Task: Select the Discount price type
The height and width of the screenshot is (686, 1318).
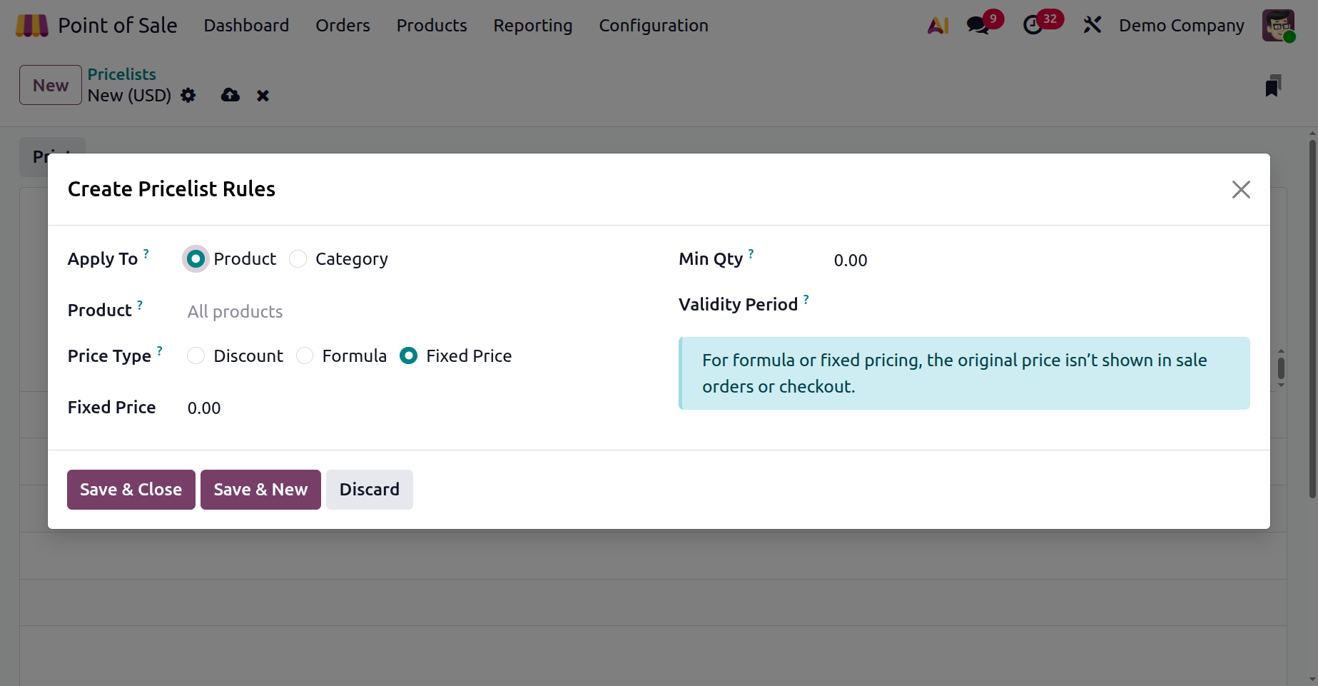Action: click(196, 356)
